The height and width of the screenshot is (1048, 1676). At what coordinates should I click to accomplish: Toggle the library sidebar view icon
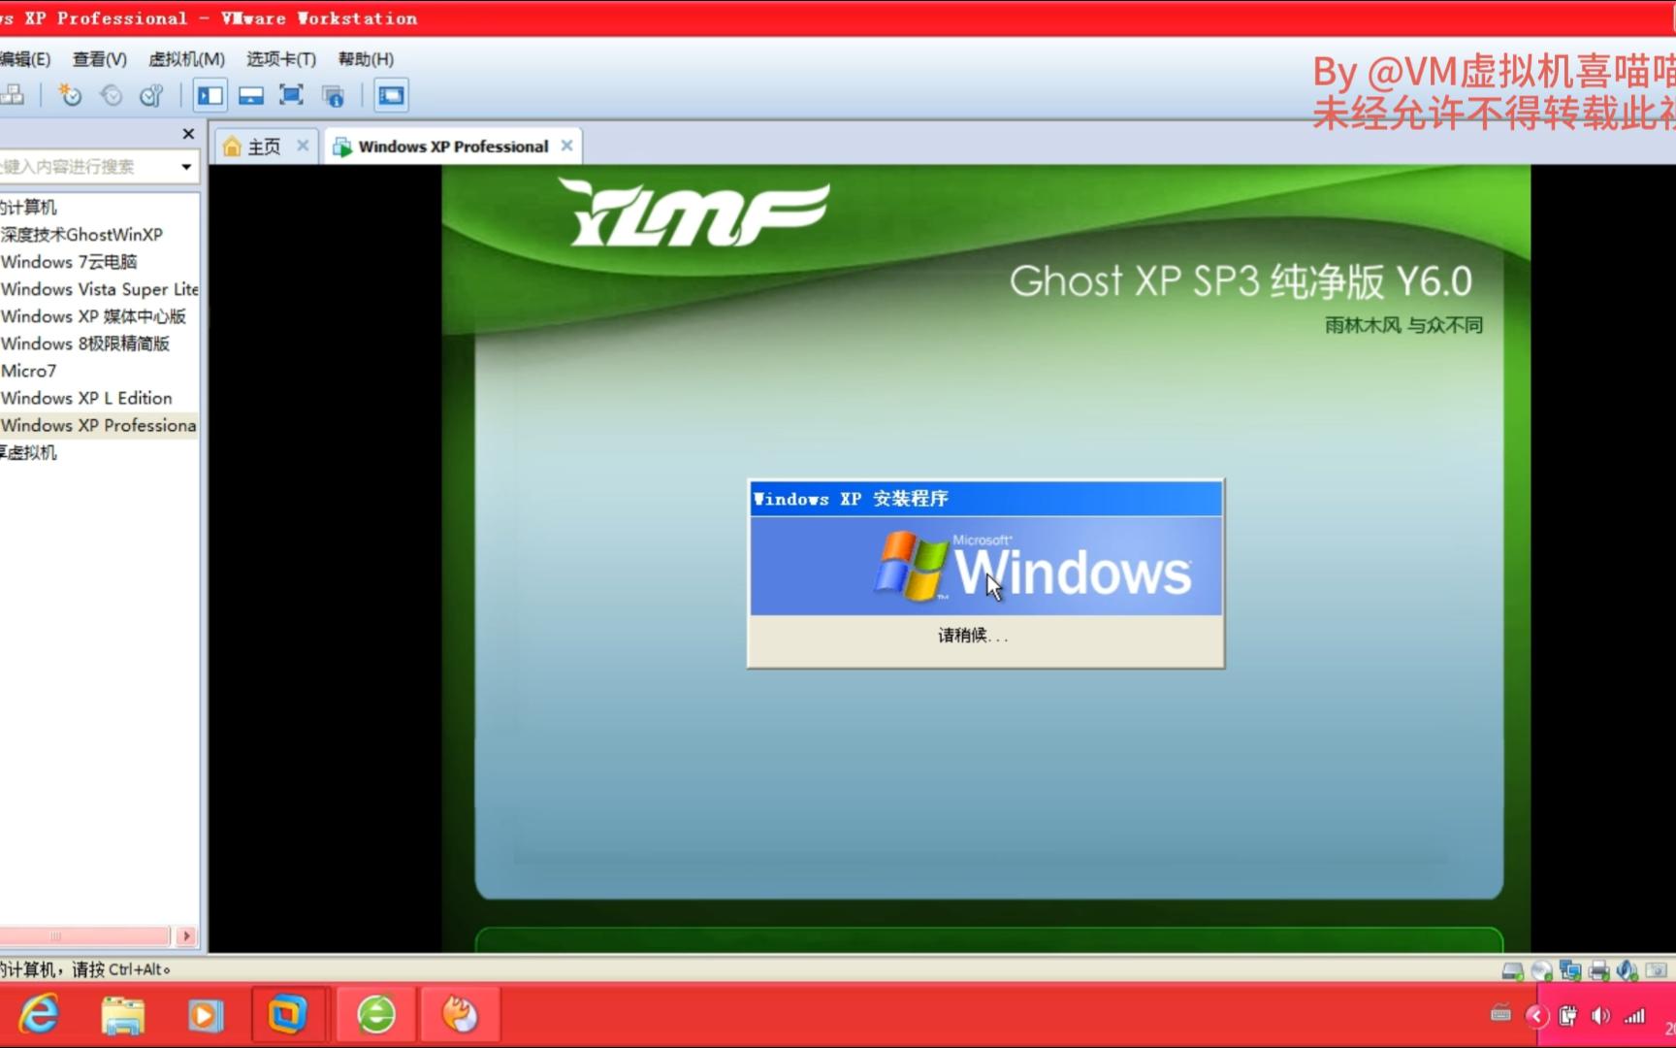[x=210, y=95]
